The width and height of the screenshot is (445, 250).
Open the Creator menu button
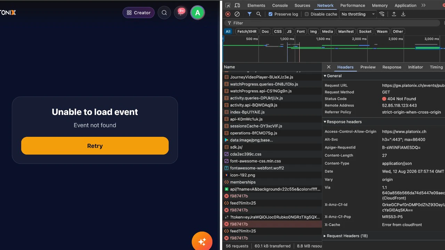point(138,13)
